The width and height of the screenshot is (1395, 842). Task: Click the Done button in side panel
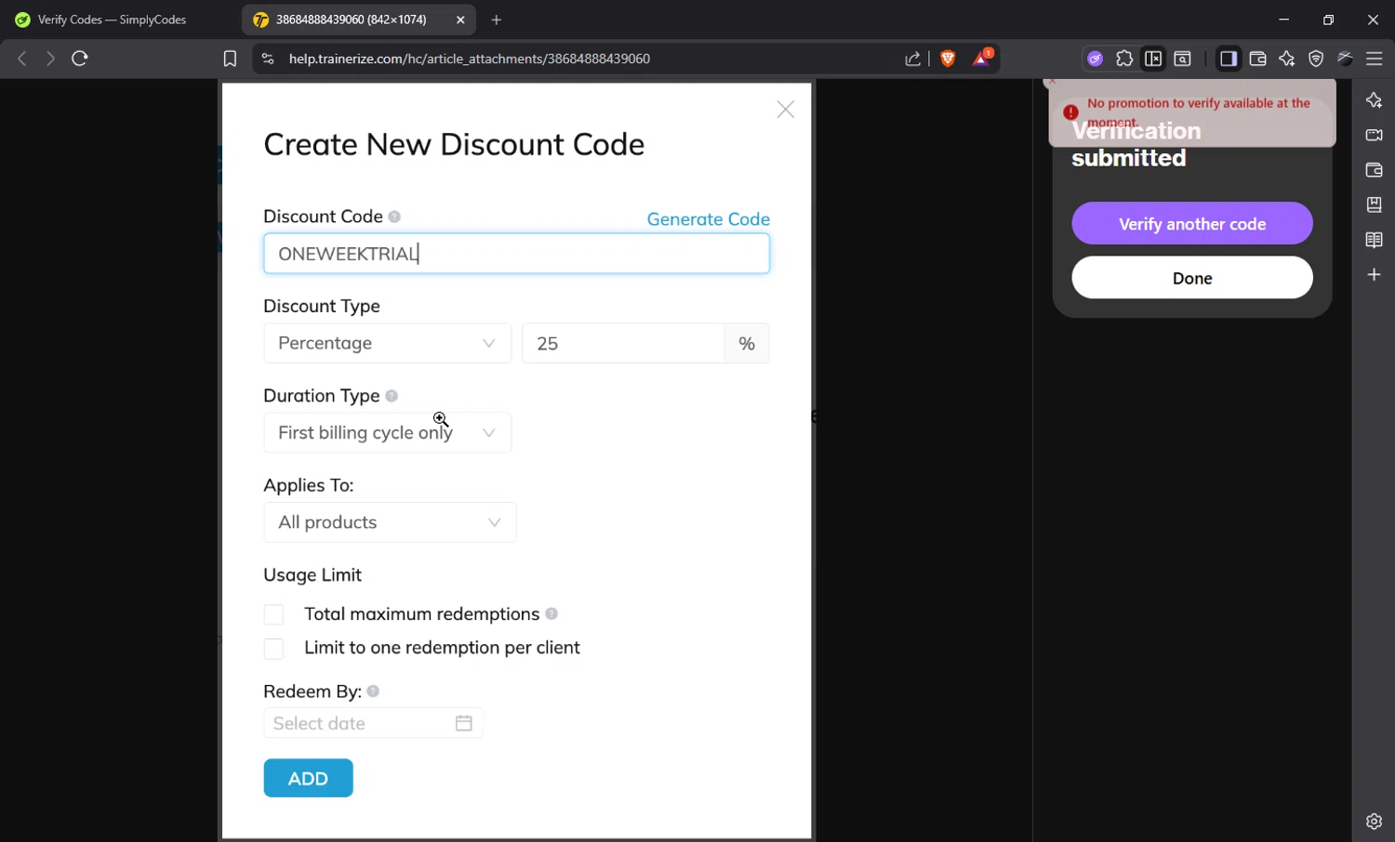click(1192, 278)
